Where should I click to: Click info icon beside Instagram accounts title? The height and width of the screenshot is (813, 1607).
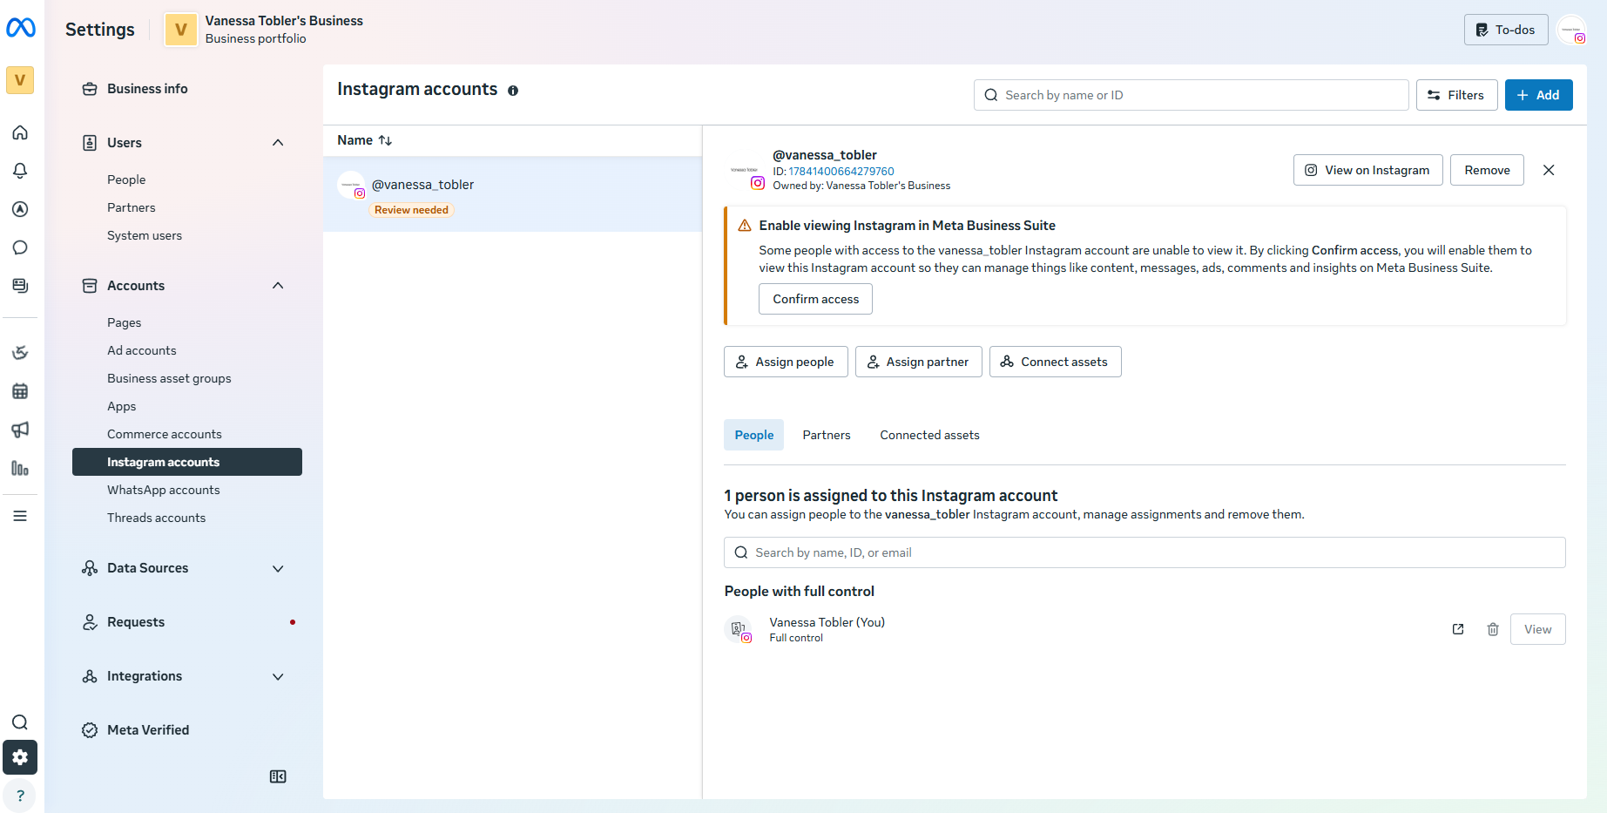[x=513, y=91]
